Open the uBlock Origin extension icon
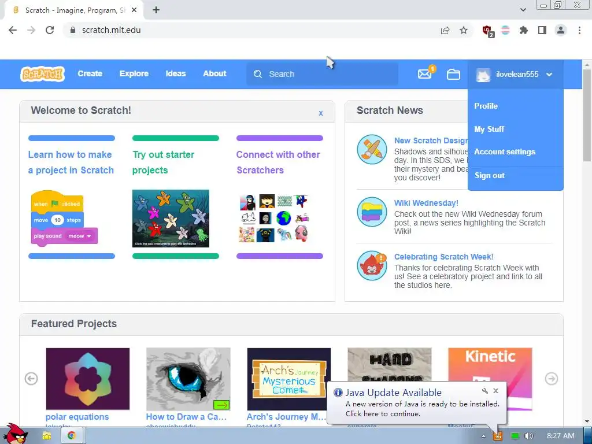Screen dimensions: 592x444 pyautogui.click(x=488, y=31)
